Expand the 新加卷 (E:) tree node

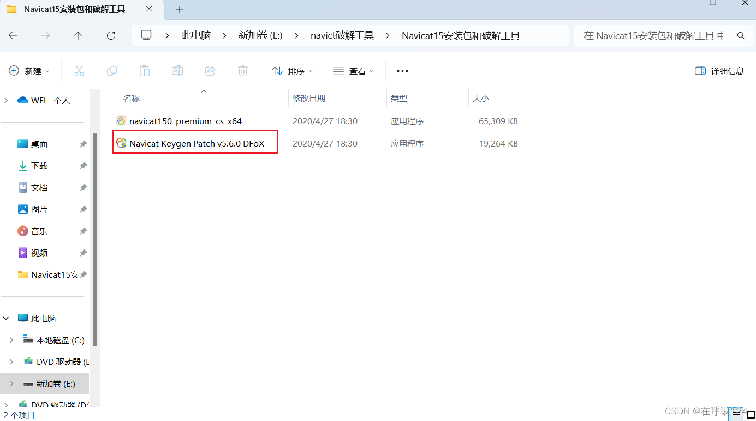12,383
